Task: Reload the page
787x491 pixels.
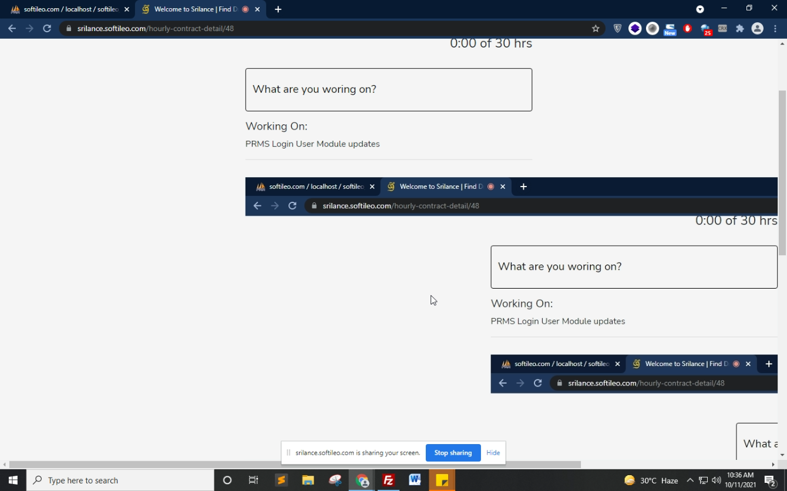Action: point(47,28)
